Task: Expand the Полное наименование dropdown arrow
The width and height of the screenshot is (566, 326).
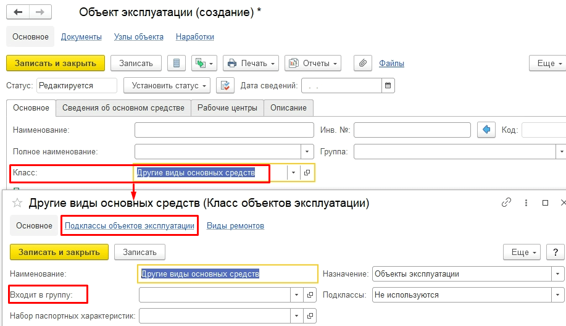Action: click(307, 152)
